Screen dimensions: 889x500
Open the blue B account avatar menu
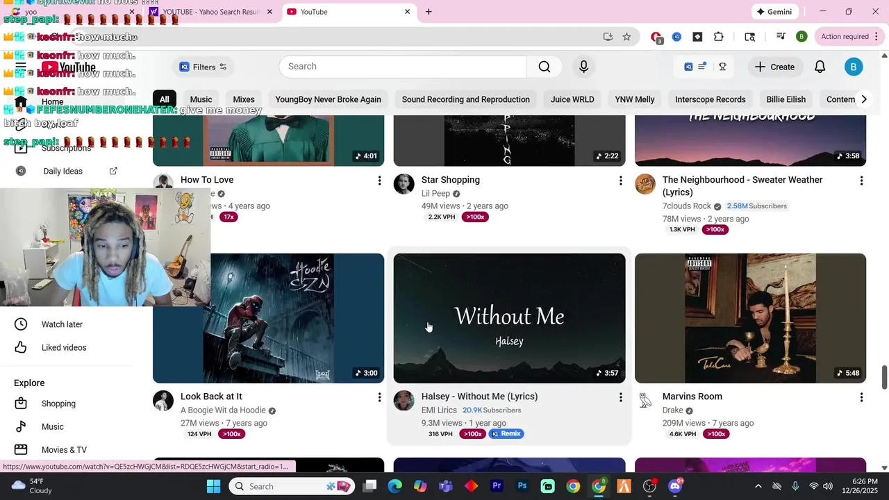pyautogui.click(x=854, y=67)
